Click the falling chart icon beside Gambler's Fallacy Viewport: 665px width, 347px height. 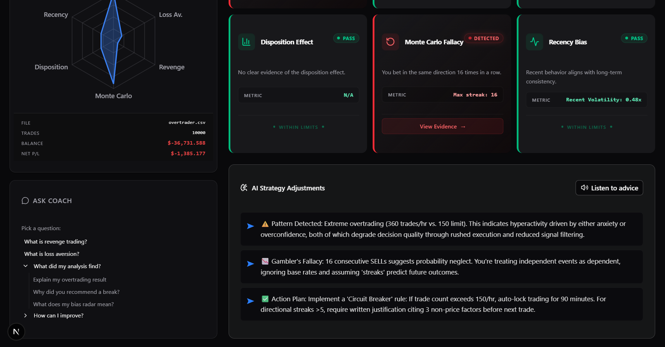coord(265,261)
